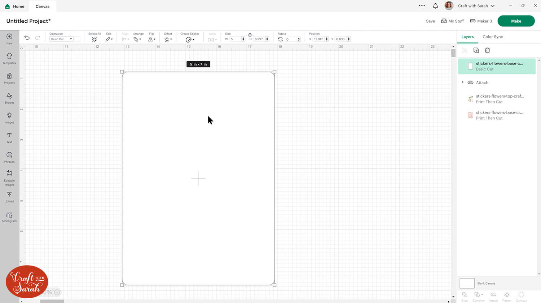Open the Craft with Sarah account menu
Viewport: 541px width, 303px height.
(x=476, y=6)
